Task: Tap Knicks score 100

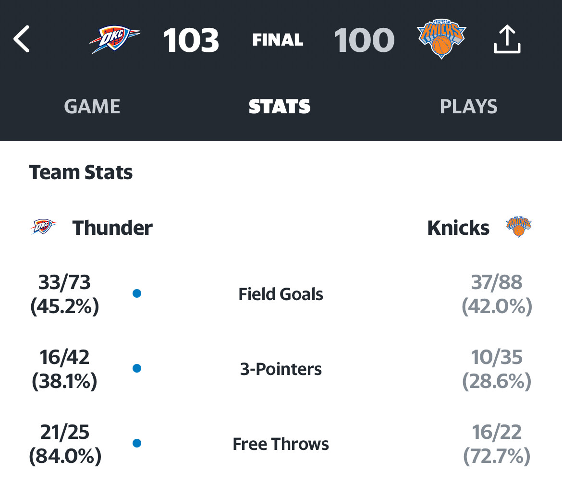Action: tap(364, 40)
